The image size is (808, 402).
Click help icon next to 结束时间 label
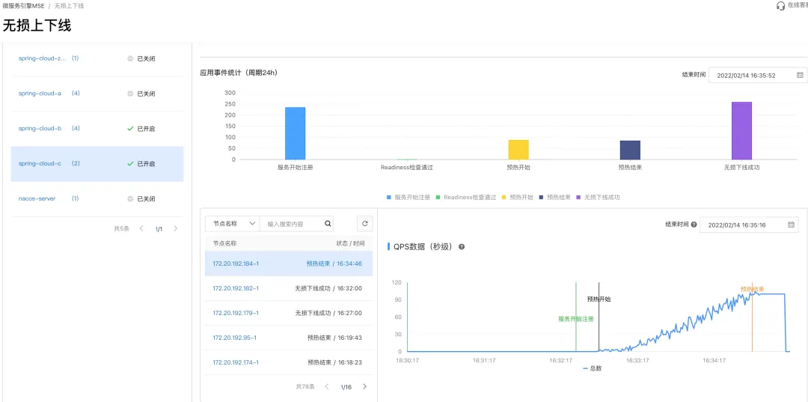694,225
